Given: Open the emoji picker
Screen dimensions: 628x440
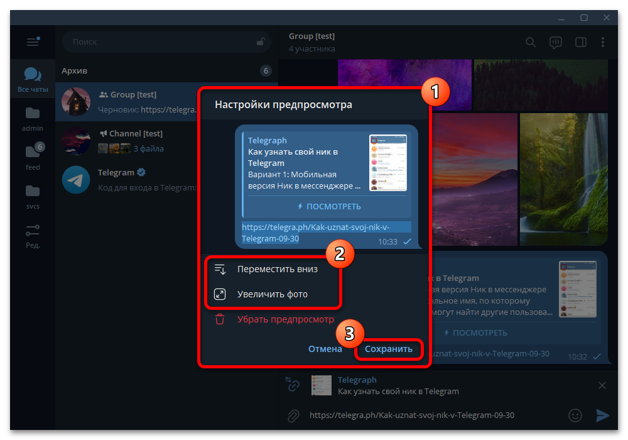Looking at the screenshot, I should click(575, 415).
